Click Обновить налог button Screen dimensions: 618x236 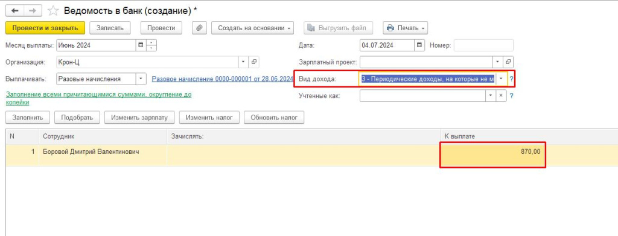[274, 118]
